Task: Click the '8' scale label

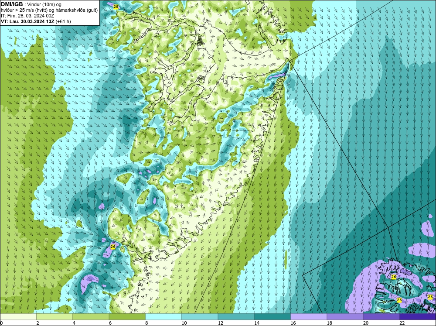Action: 147,323
